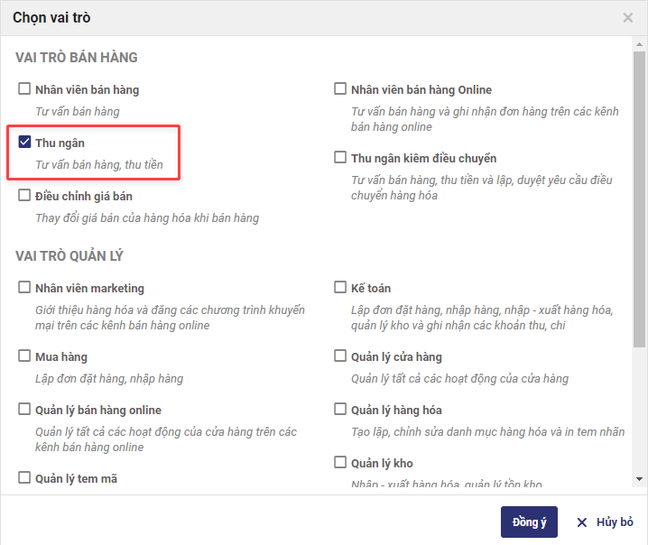Enable the Kế toán role checkbox
Image resolution: width=648 pixels, height=545 pixels.
tap(340, 288)
